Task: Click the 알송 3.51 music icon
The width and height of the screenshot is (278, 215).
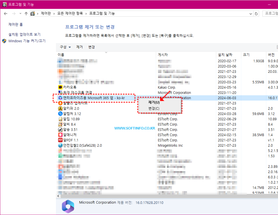Action: coord(61,129)
